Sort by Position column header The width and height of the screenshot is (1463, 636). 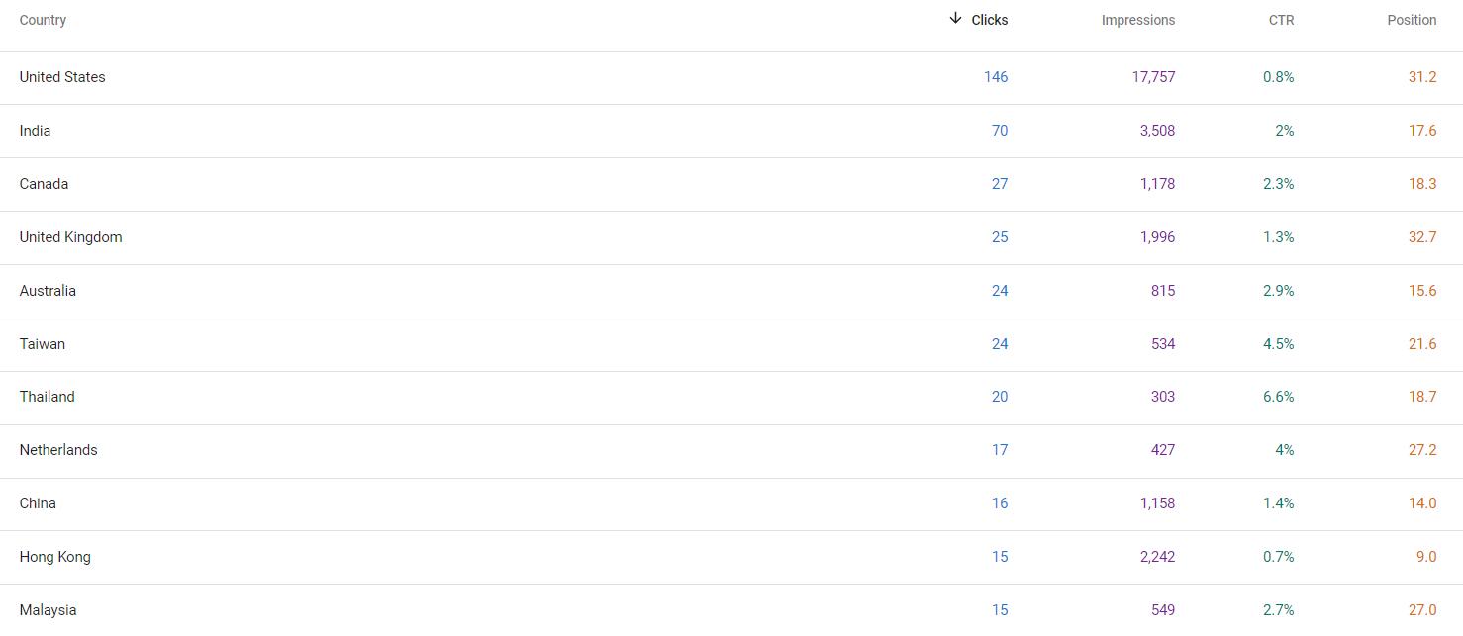coord(1411,20)
